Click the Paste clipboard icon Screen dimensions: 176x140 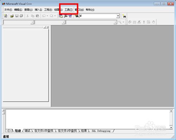pos(37,16)
